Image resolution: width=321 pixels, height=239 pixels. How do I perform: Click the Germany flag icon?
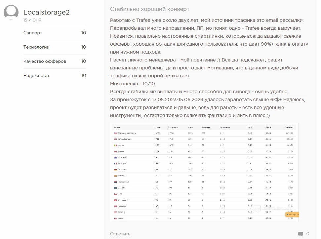pyautogui.click(x=115, y=170)
